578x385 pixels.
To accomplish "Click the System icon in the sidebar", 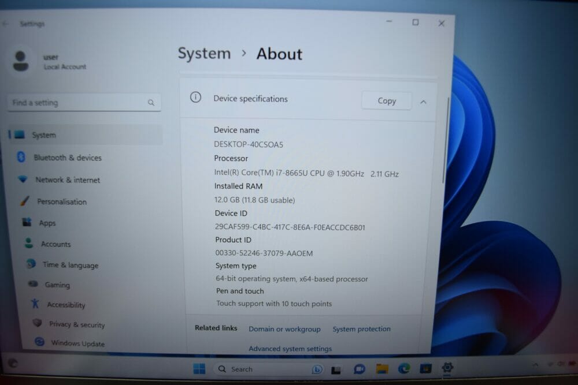I will click(19, 134).
